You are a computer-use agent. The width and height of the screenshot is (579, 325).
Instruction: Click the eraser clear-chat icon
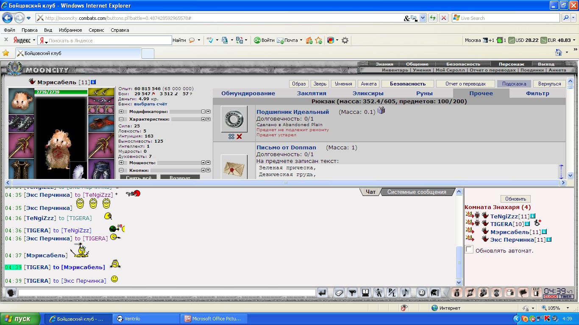pos(339,292)
